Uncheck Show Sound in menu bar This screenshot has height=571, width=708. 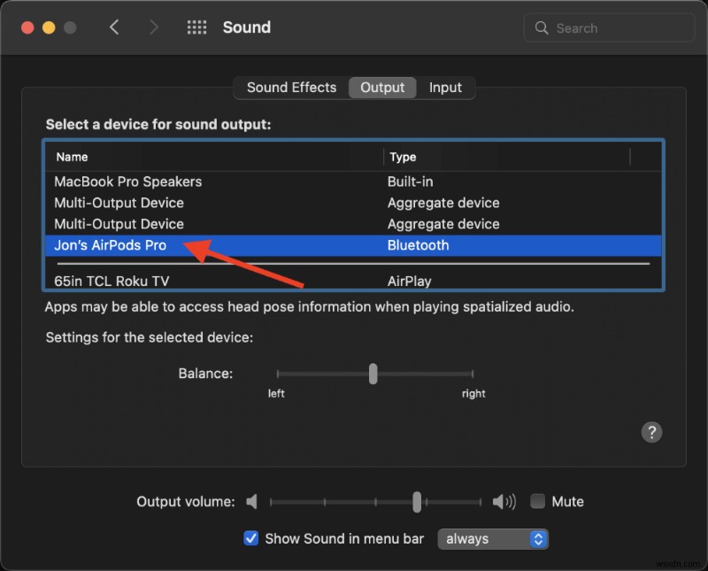click(251, 538)
